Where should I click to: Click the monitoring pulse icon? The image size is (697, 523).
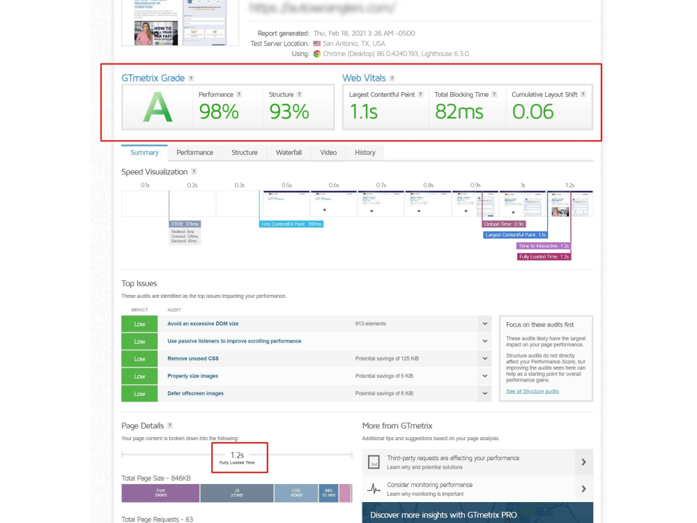pyautogui.click(x=374, y=489)
